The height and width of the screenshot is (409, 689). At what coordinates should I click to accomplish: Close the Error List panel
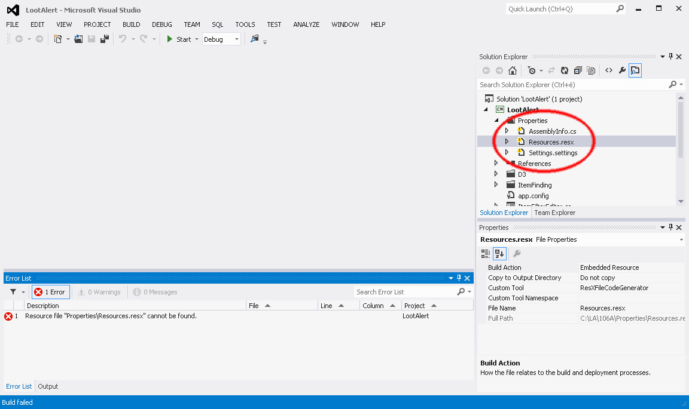coord(467,278)
